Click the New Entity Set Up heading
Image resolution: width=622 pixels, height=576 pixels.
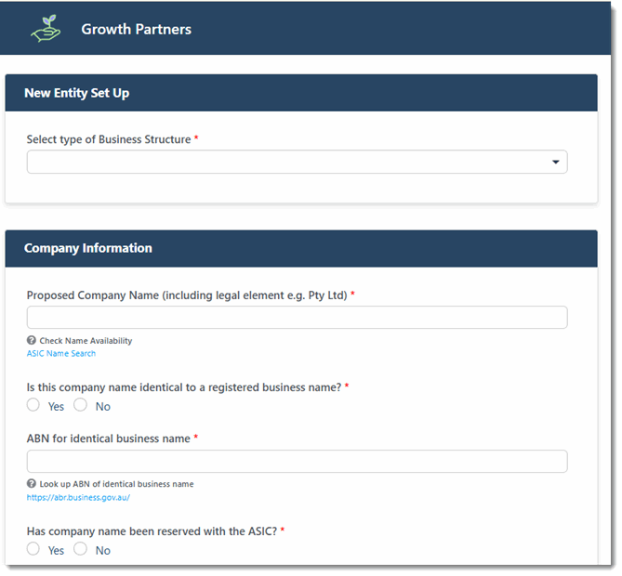[x=76, y=93]
